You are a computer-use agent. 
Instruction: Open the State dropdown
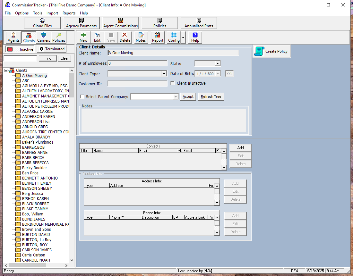[x=218, y=63]
